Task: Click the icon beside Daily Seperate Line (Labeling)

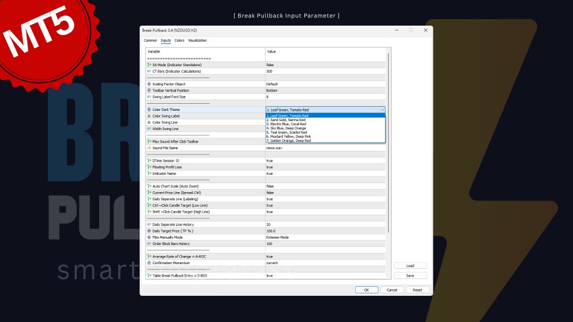Action: [149, 199]
